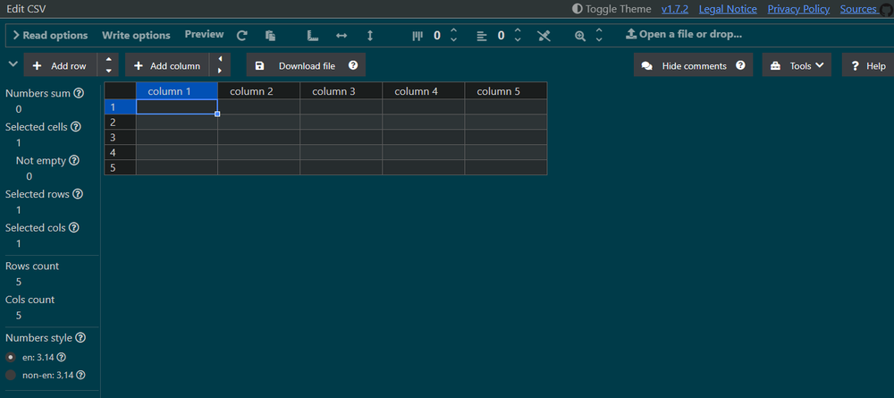
Task: Increase the fixed rows count
Action: tap(518, 30)
